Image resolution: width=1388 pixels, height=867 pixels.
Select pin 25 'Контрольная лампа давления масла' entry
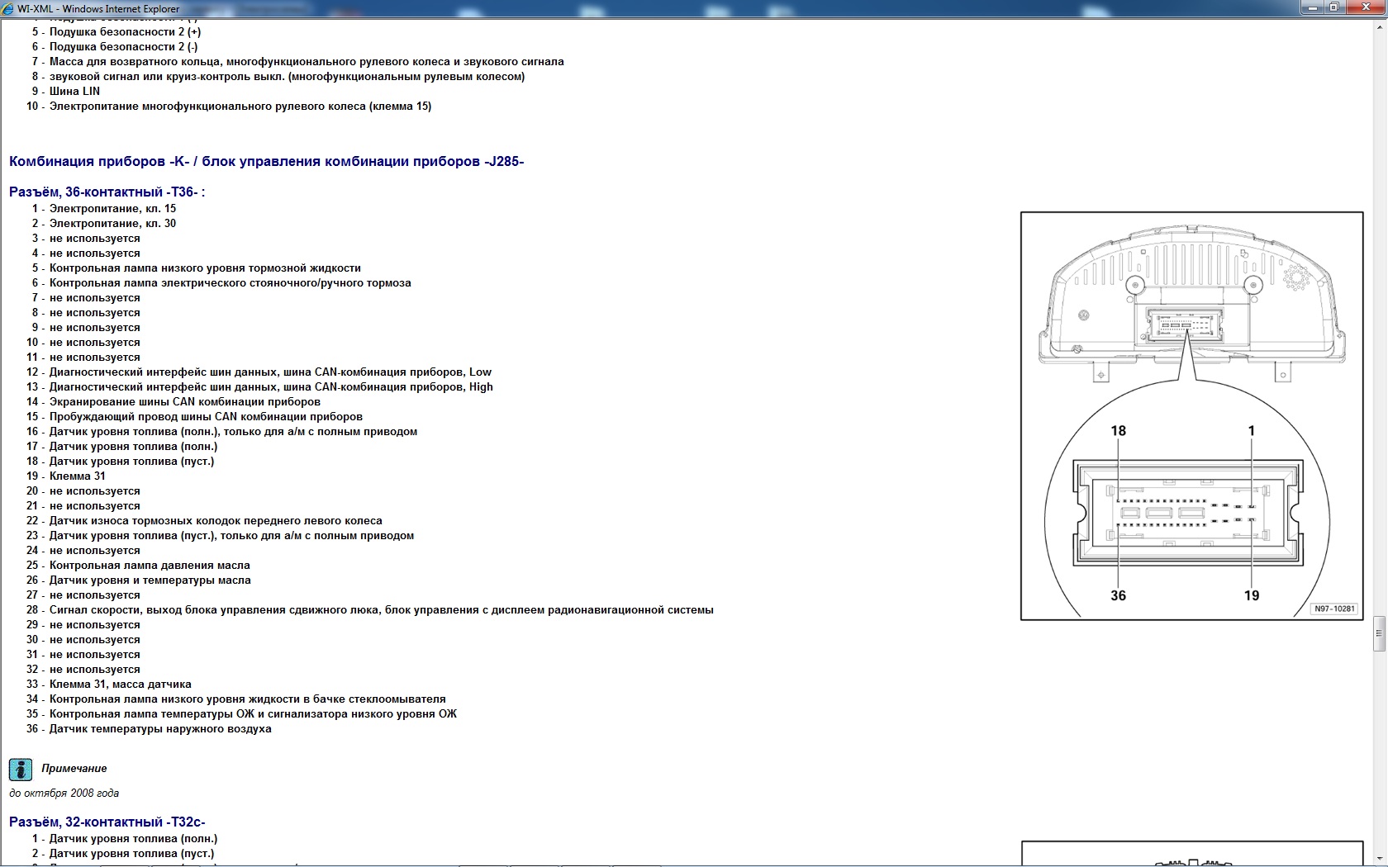click(149, 565)
